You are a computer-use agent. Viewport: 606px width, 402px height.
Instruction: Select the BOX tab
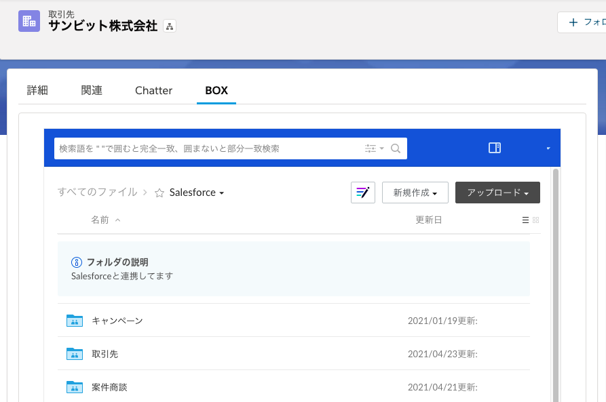(x=216, y=90)
